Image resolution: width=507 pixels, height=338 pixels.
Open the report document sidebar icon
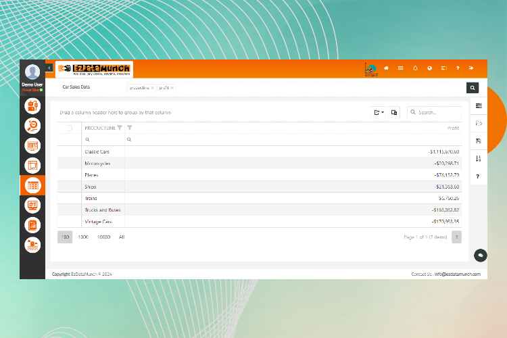tap(32, 225)
